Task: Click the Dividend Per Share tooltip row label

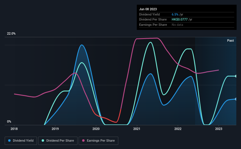Action: pyautogui.click(x=153, y=20)
